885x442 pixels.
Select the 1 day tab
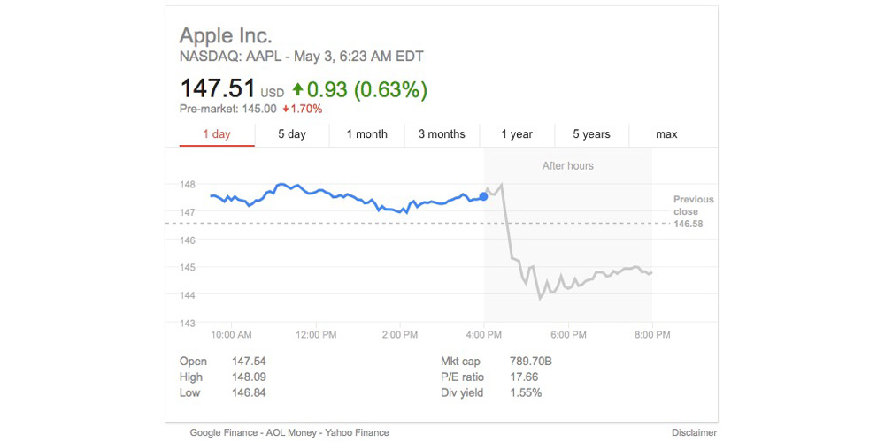pyautogui.click(x=216, y=134)
